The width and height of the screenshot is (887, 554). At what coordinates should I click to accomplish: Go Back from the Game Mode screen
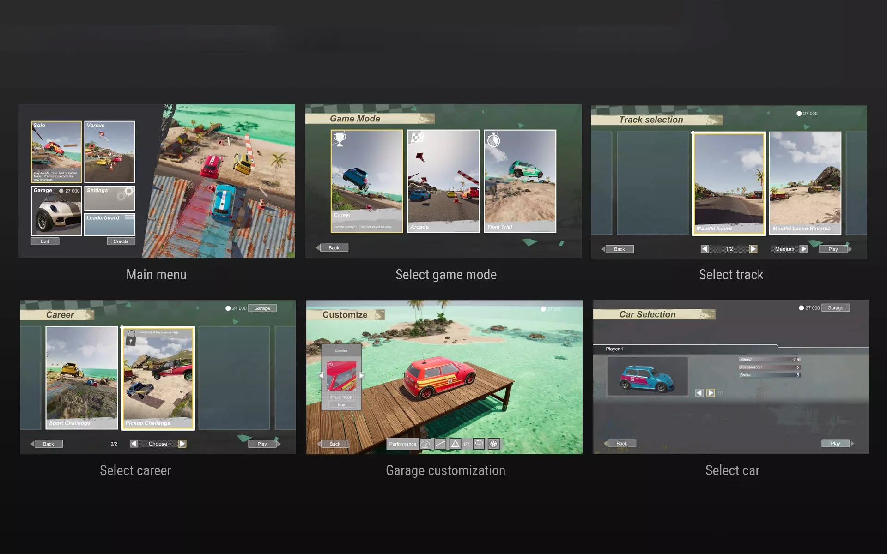tap(334, 247)
